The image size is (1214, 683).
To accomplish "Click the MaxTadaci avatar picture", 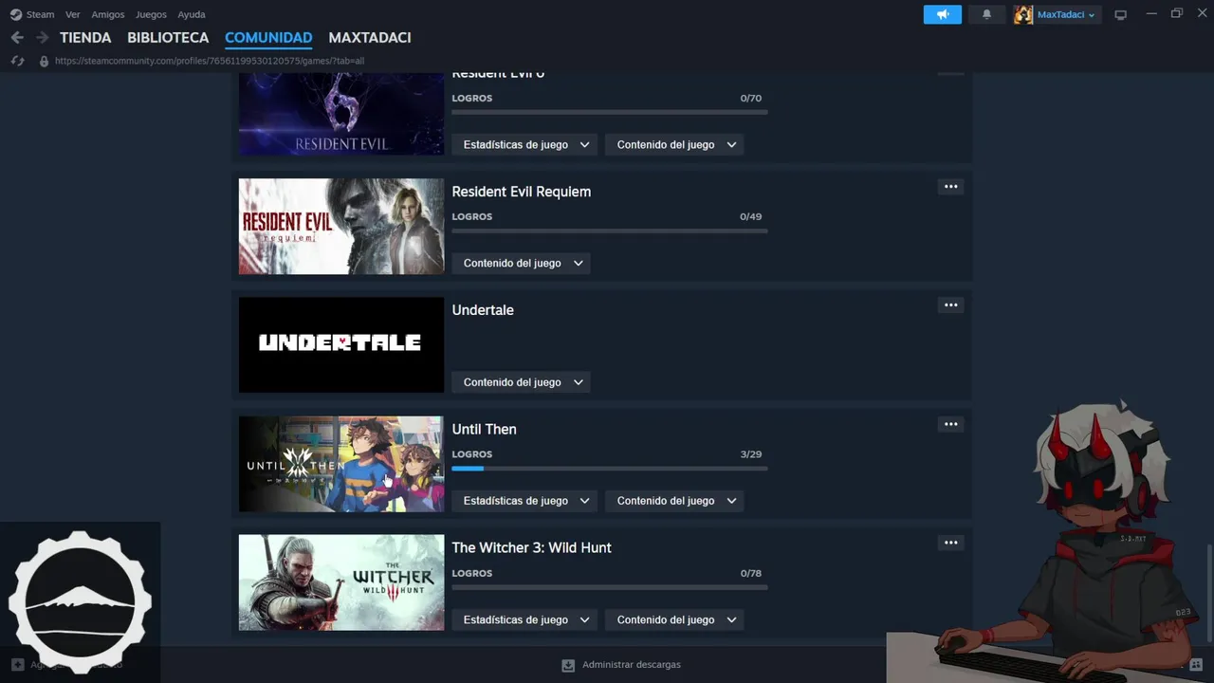I will point(1023,14).
